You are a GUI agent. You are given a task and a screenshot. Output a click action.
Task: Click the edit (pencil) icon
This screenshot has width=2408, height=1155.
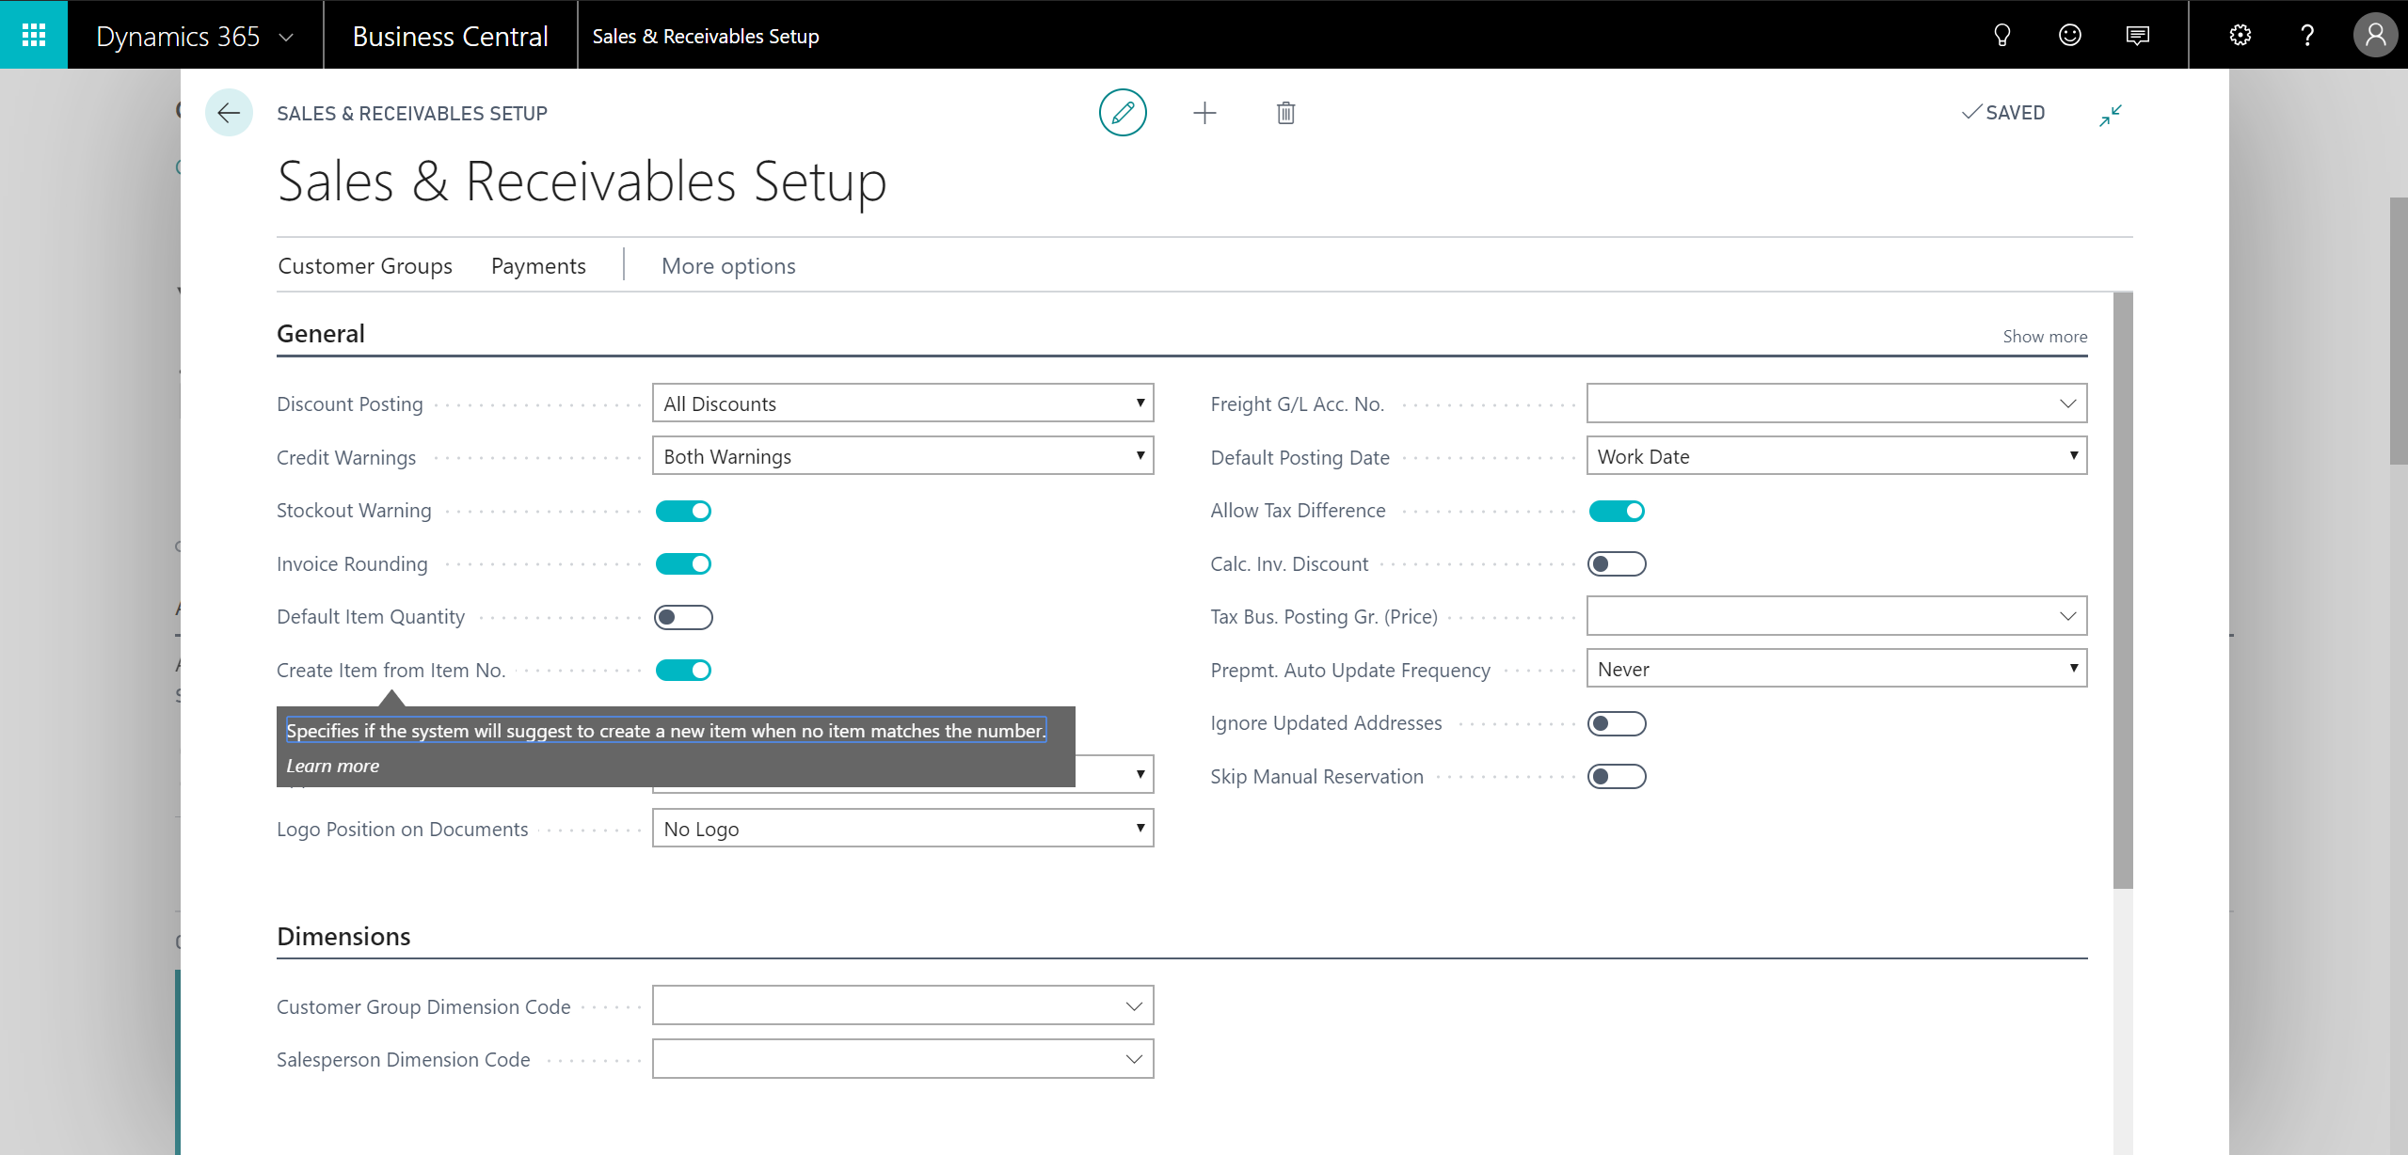1124,112
